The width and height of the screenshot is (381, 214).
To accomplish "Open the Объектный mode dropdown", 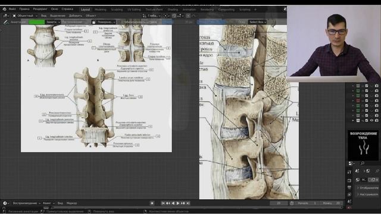I will 25,15.
